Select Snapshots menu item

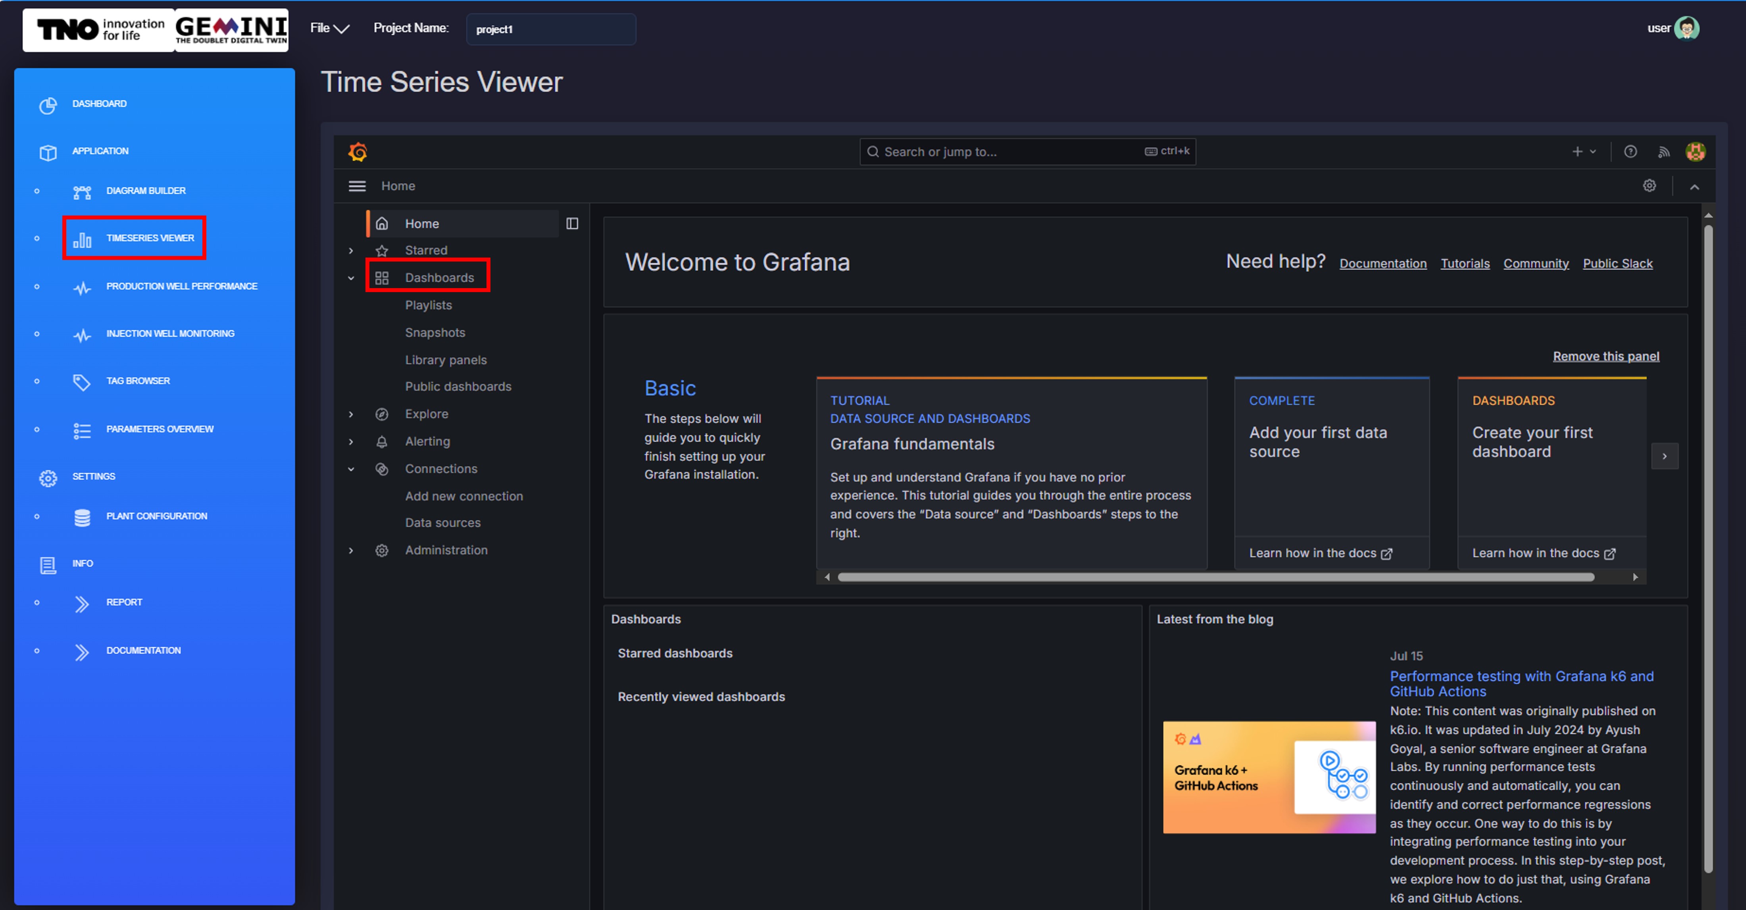coord(435,333)
